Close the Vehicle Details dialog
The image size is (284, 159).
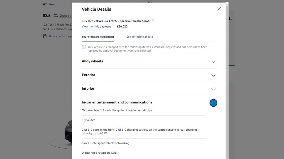click(x=219, y=9)
